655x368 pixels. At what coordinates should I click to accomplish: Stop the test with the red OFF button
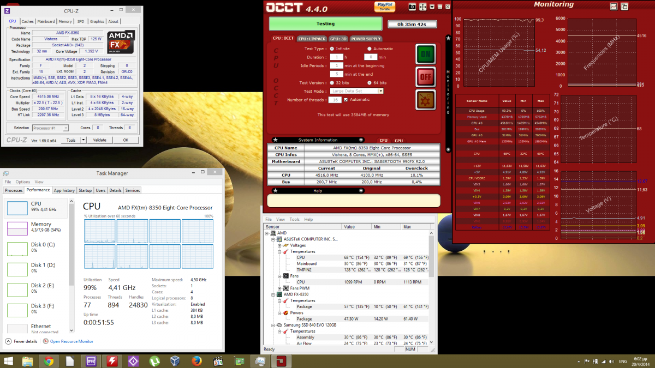(426, 77)
